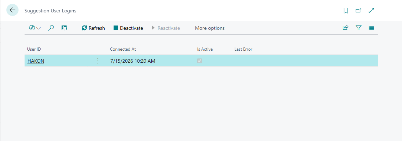Open page in new window icon
This screenshot has width=402, height=141.
[x=359, y=11]
